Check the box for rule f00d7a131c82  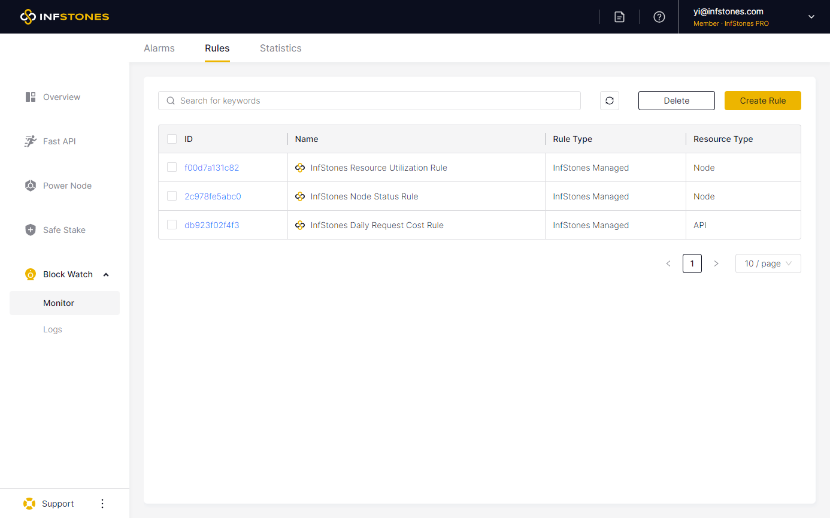pyautogui.click(x=172, y=168)
